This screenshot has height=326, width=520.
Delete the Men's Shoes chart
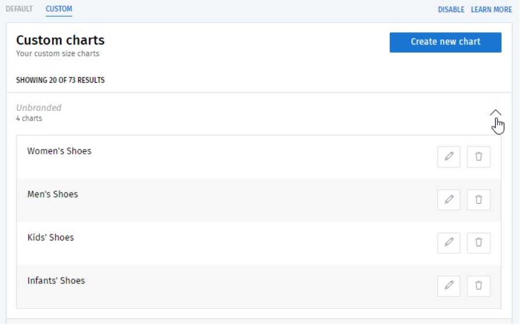coord(478,200)
